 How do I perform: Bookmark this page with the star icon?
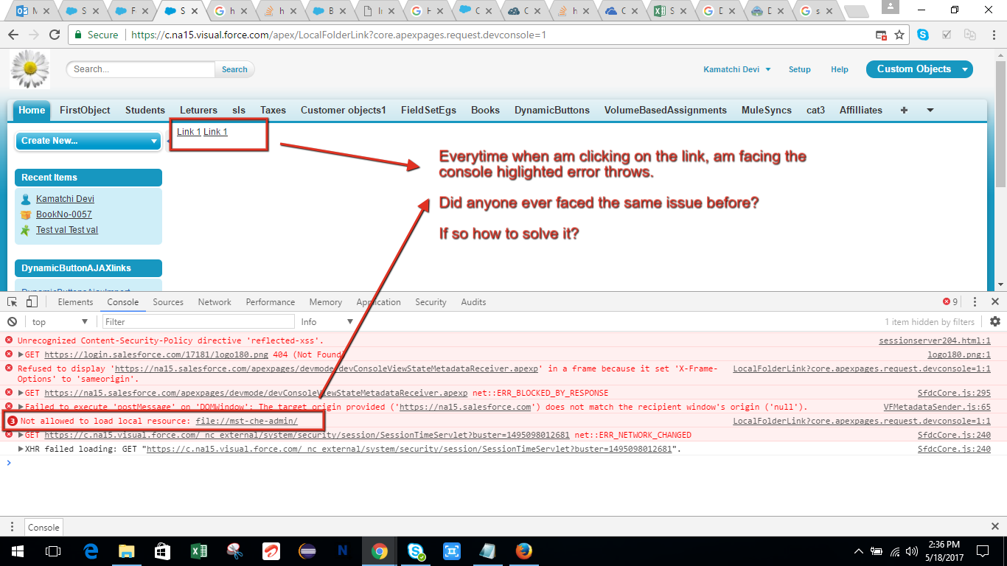point(899,35)
